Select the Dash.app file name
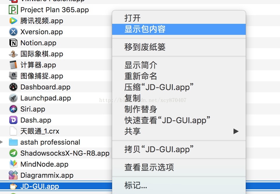The height and width of the screenshot is (194, 280). coord(36,120)
